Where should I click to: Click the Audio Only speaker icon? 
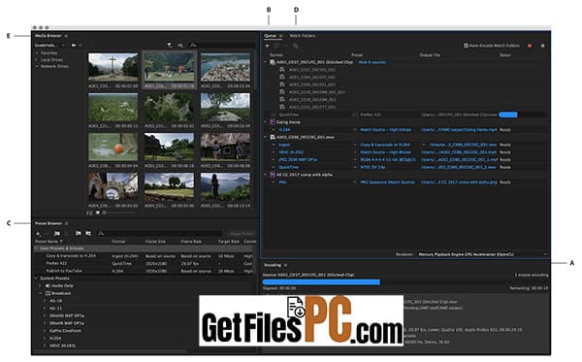coord(48,285)
